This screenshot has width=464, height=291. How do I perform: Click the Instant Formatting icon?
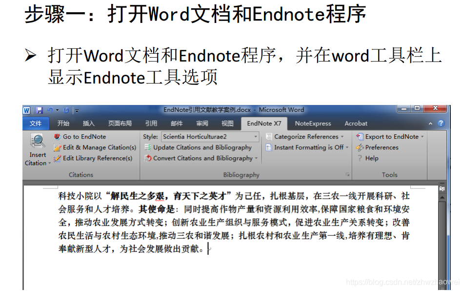click(269, 147)
